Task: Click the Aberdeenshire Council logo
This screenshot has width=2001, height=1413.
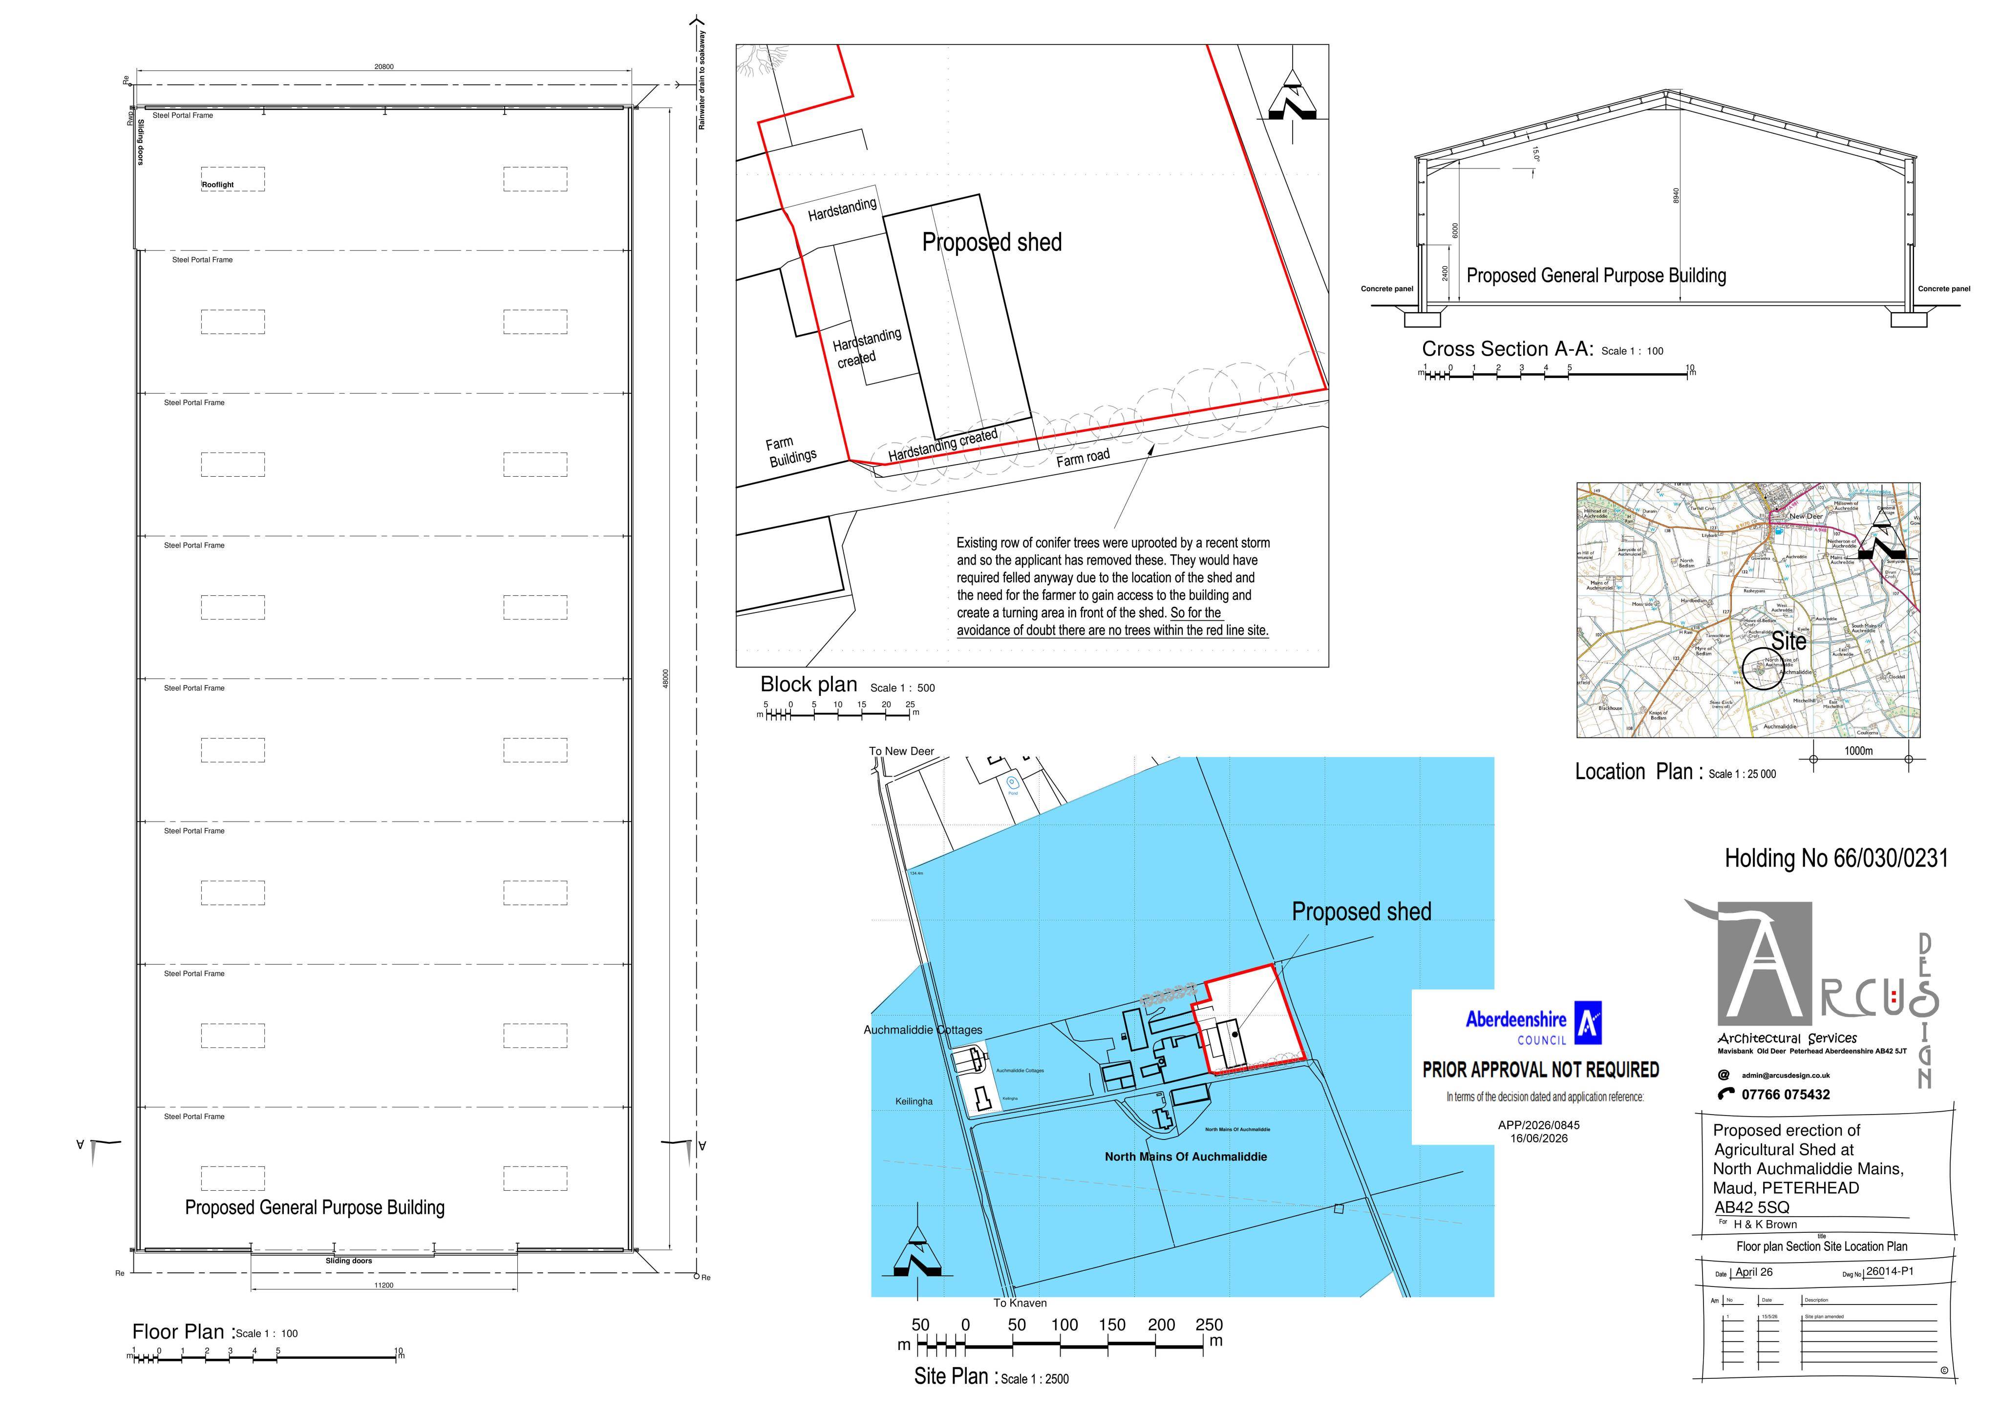Action: pyautogui.click(x=1533, y=1025)
